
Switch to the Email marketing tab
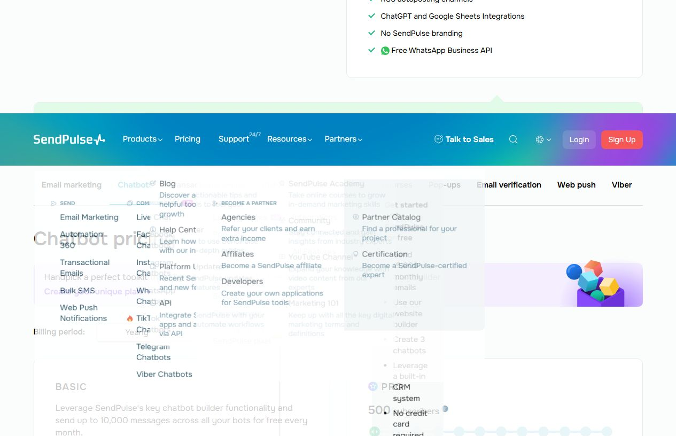[x=72, y=185]
